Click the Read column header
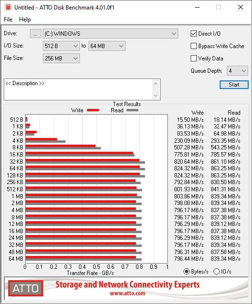The image size is (252, 304). [x=234, y=113]
